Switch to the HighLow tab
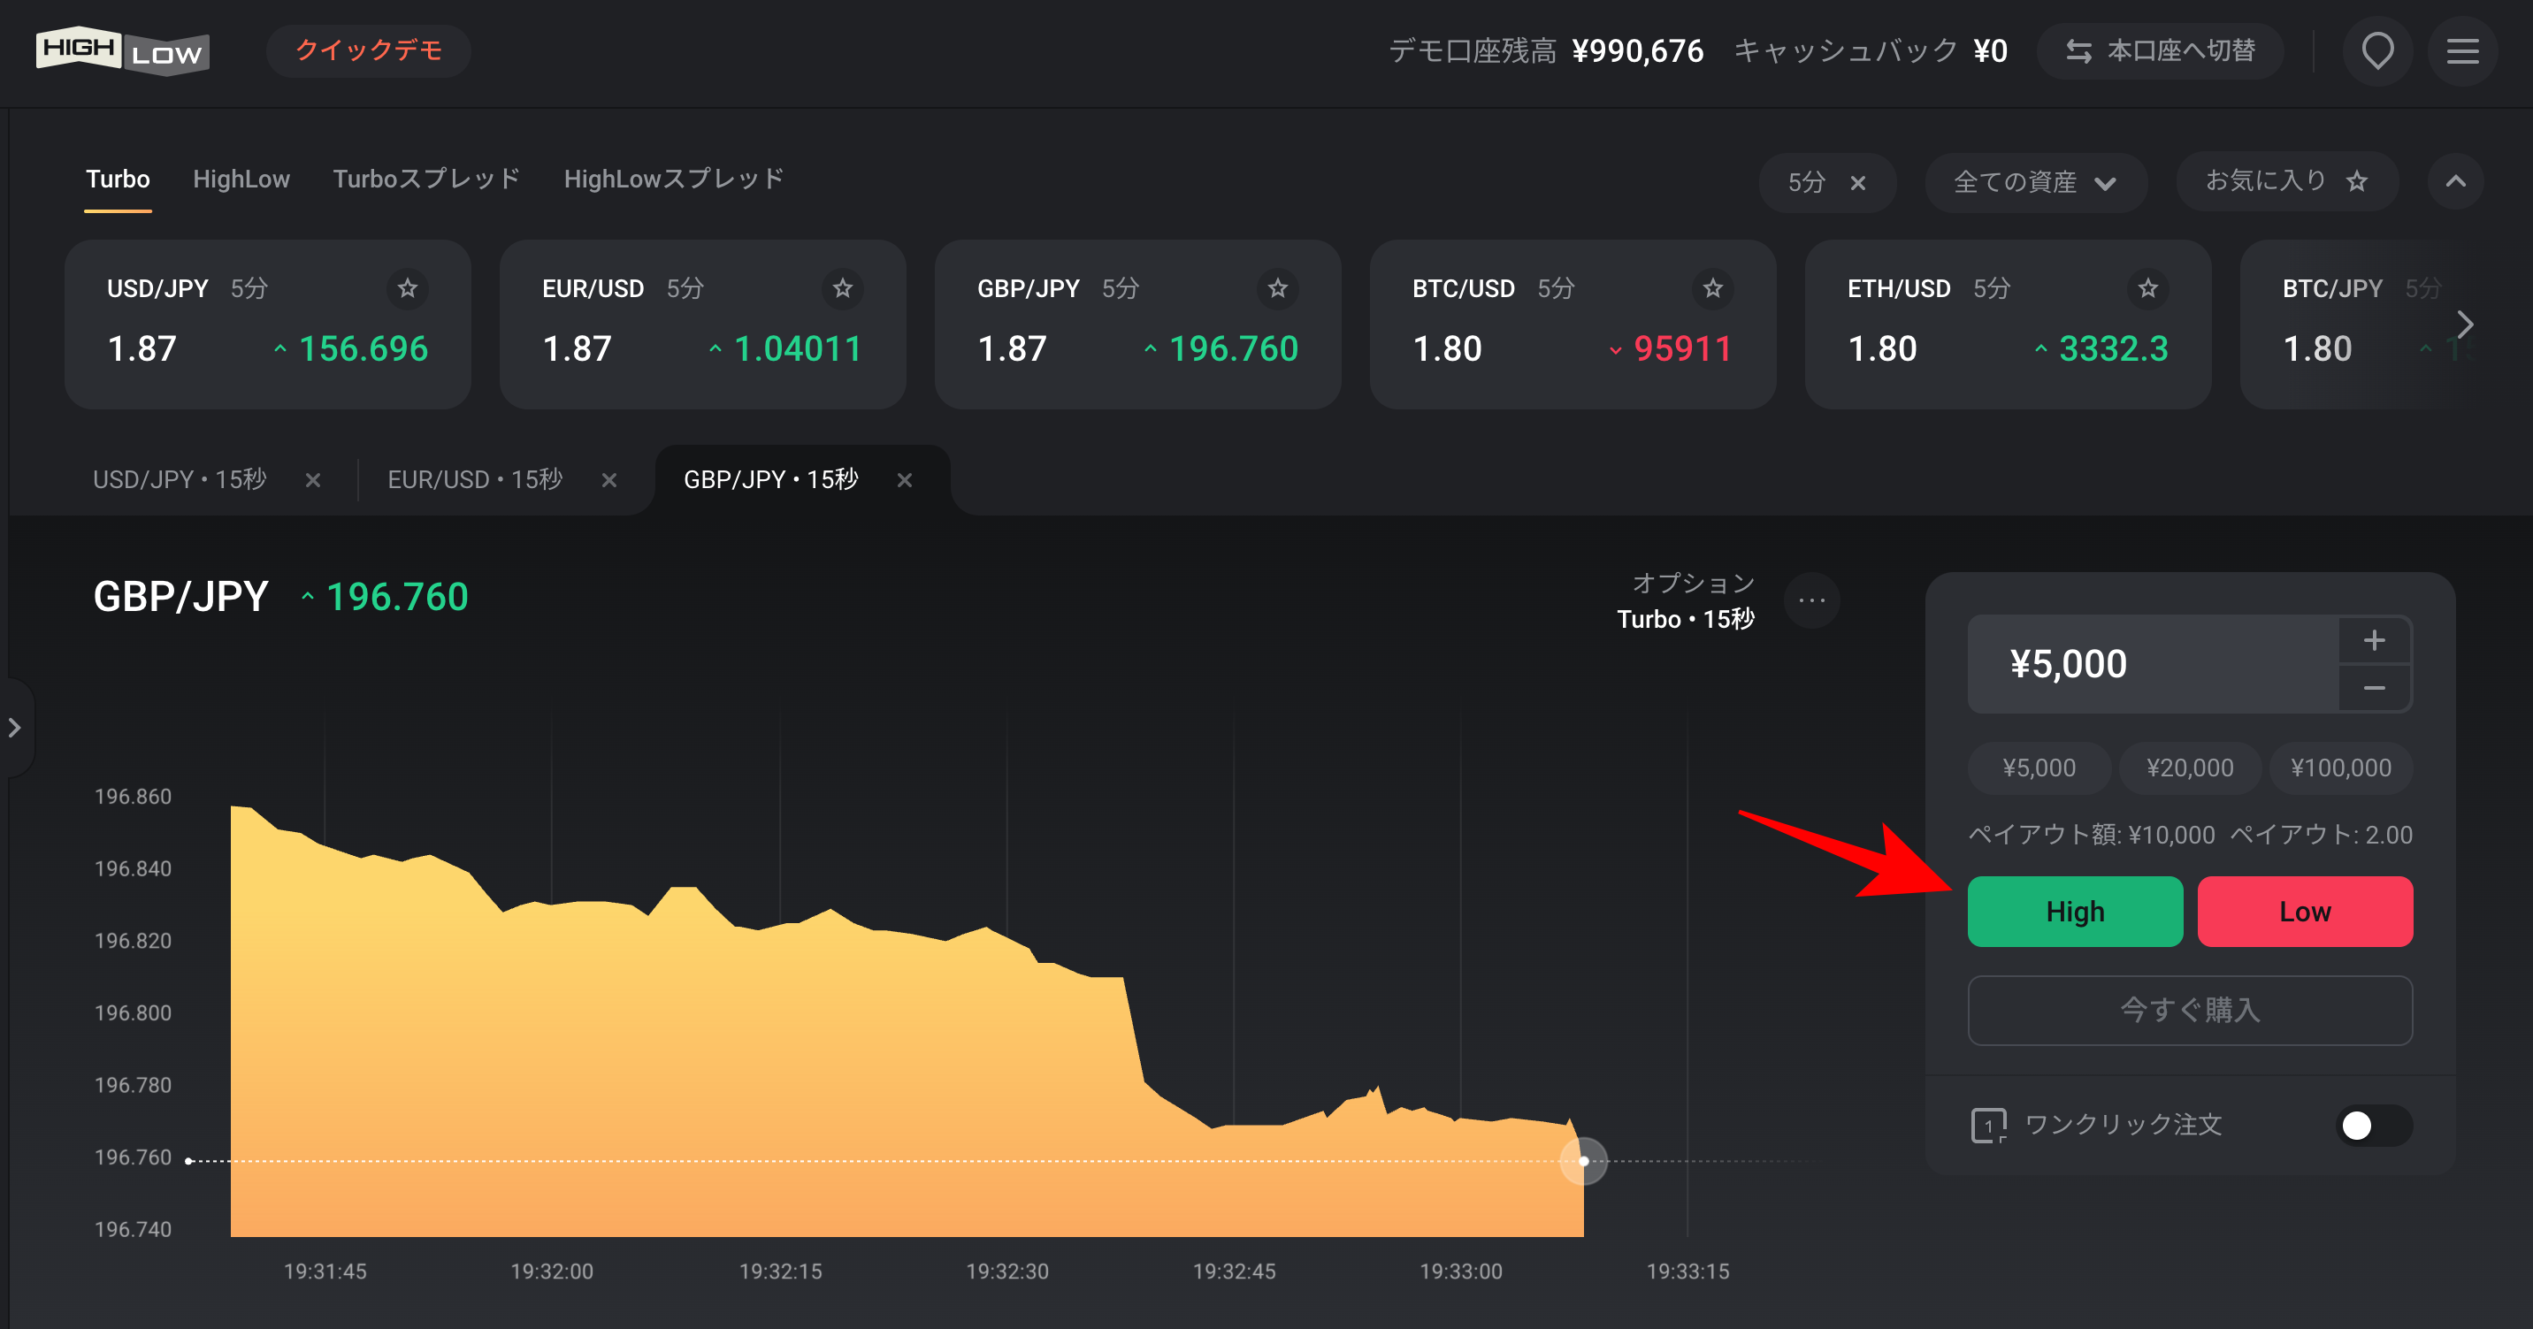 (242, 179)
